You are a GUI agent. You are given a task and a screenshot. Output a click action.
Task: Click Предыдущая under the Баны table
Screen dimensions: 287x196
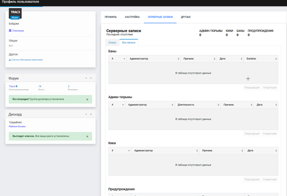(x=252, y=87)
